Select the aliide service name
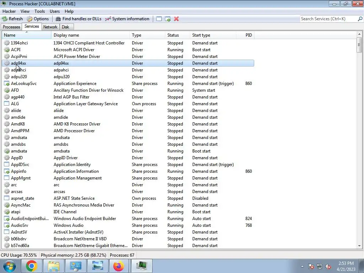Screen dimensions: 364x273 pos(16,111)
